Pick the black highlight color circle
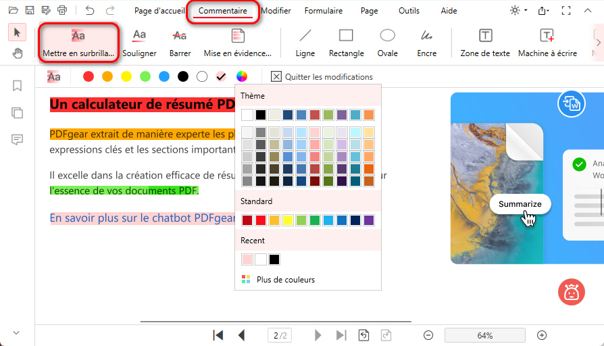 (183, 76)
